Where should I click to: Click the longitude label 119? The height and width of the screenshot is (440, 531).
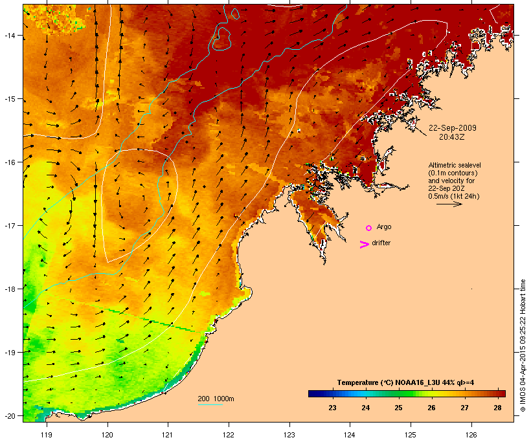[47, 435]
